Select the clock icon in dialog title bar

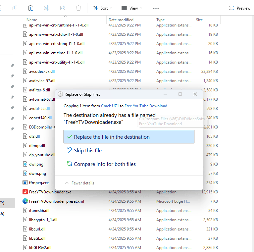60,94
